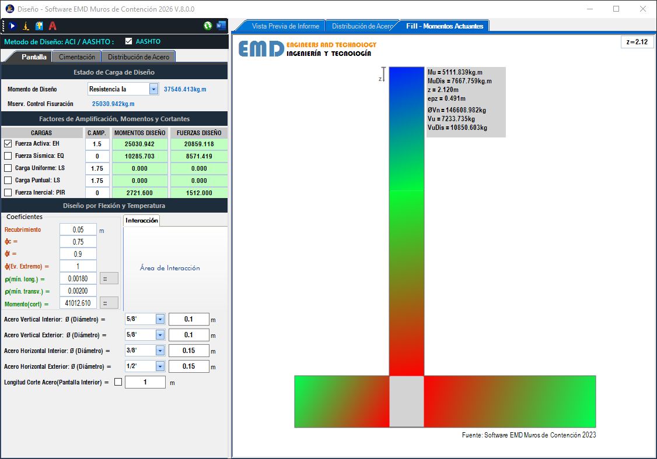Click Acero Horizontal Exterior spacing field
Image resolution: width=657 pixels, height=459 pixels.
188,366
